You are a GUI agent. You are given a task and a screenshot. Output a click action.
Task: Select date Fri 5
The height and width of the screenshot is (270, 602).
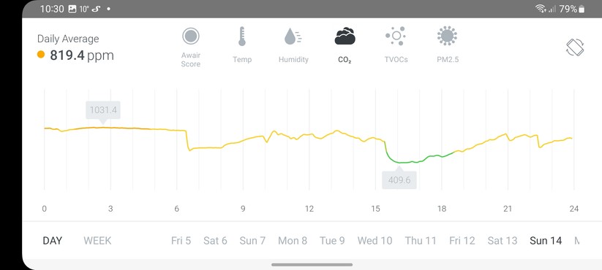[181, 241]
